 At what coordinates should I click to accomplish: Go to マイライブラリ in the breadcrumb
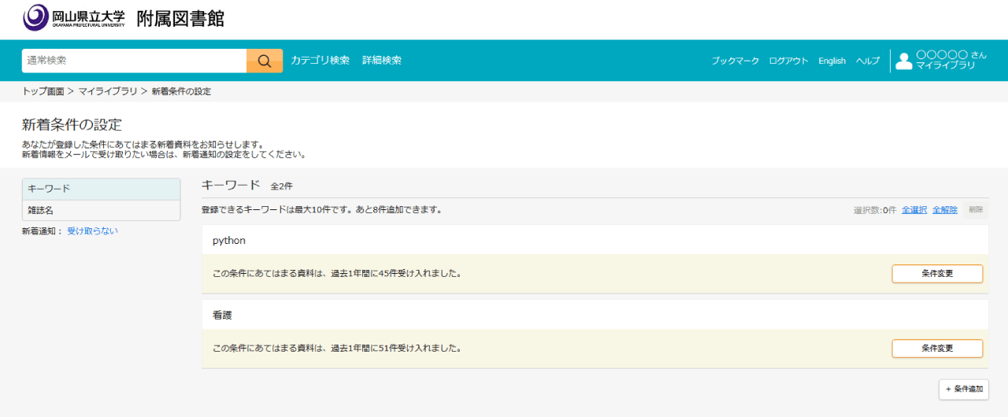[109, 91]
